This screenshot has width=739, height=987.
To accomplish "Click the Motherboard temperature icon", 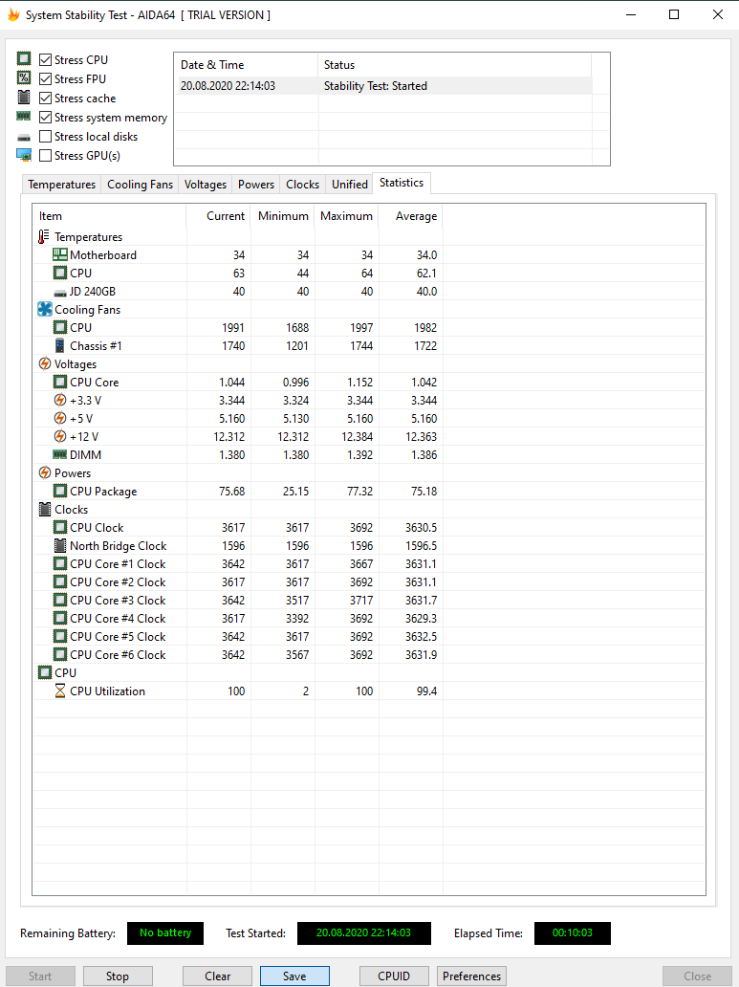I will (x=60, y=254).
